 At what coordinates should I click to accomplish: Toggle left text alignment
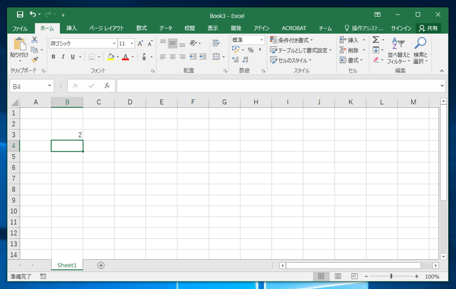coord(163,56)
